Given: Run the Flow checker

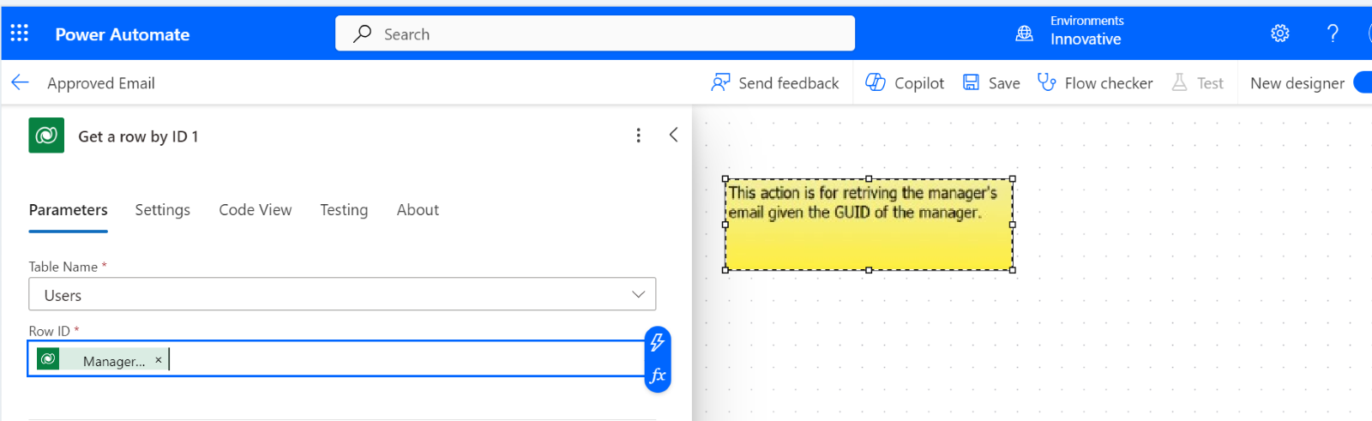Looking at the screenshot, I should 1095,82.
